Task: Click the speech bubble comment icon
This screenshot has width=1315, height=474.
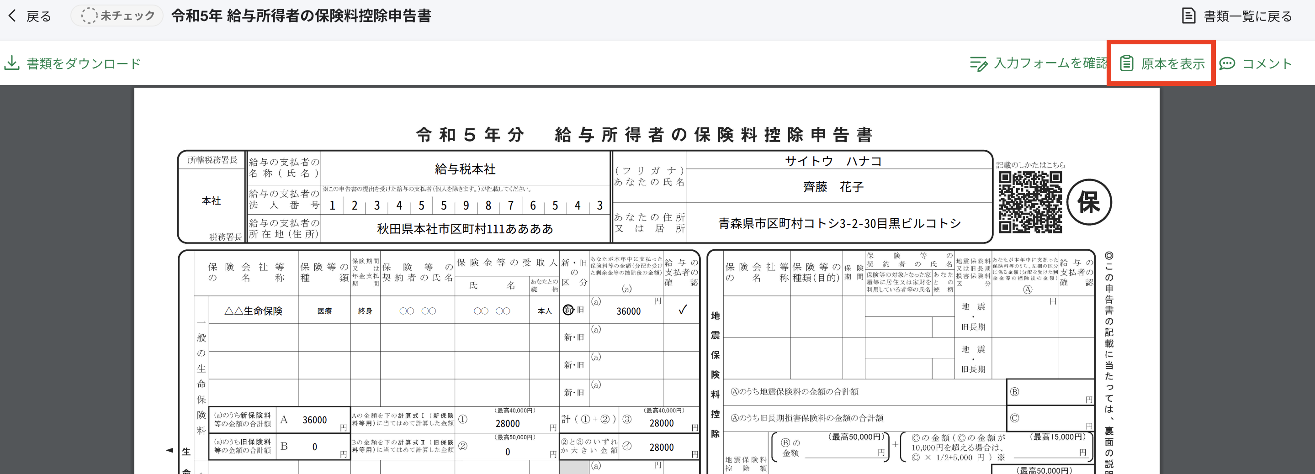Action: click(x=1227, y=64)
